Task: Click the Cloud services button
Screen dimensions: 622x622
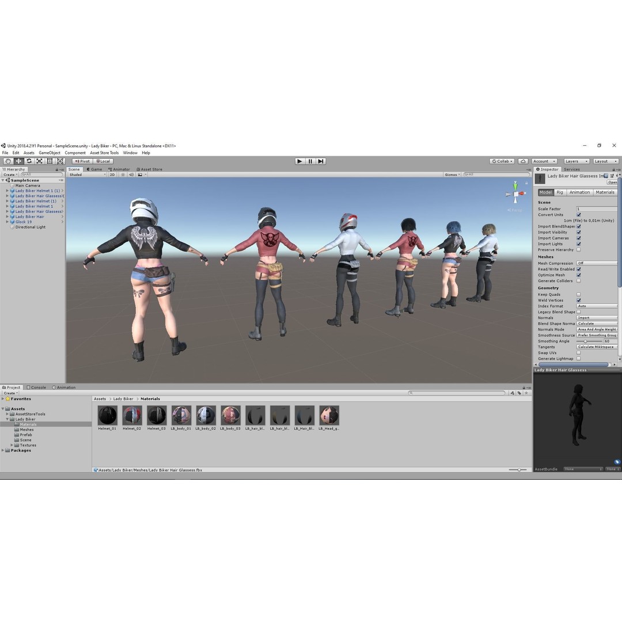Action: (523, 161)
